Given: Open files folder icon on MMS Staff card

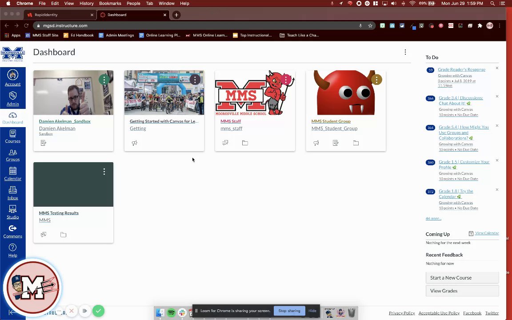Looking at the screenshot, I should pyautogui.click(x=245, y=143).
